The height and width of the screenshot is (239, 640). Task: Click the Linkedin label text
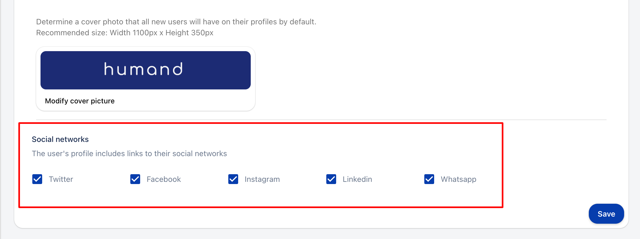(357, 179)
